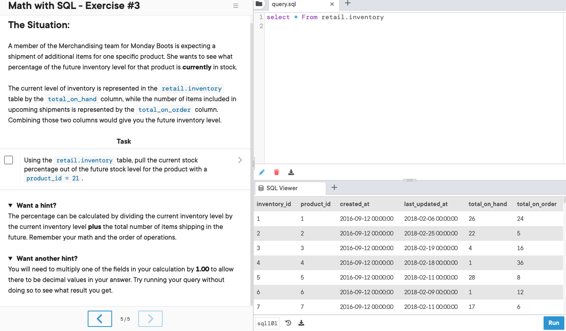The width and height of the screenshot is (566, 331).
Task: Click the Run button
Action: 553,322
